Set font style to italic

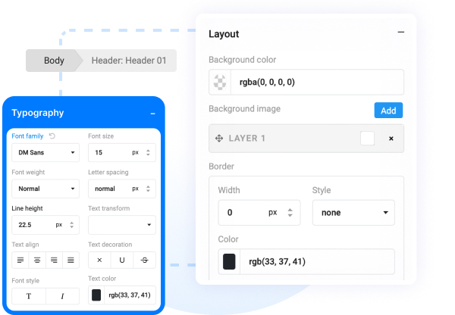[62, 296]
